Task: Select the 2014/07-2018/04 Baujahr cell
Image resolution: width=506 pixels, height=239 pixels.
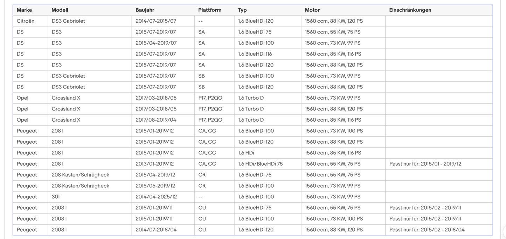Action: [x=156, y=230]
